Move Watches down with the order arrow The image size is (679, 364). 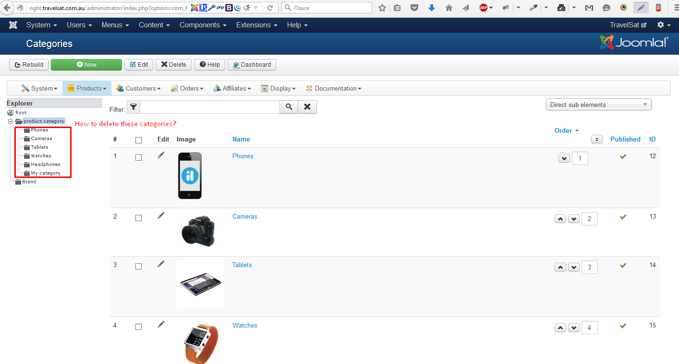(574, 328)
